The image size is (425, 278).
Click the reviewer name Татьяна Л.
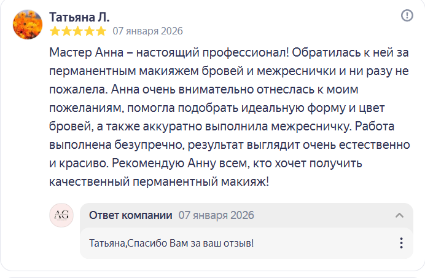pyautogui.click(x=79, y=17)
